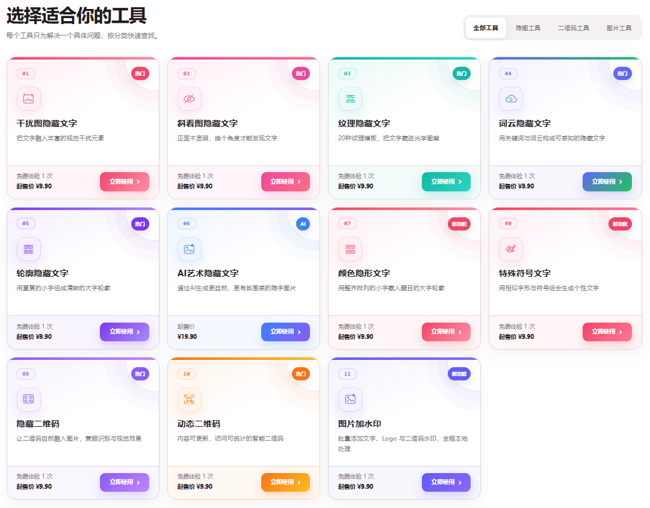Image resolution: width=650 pixels, height=508 pixels.
Task: Click the 轮廓隐藏文字 card icon
Action: pyautogui.click(x=29, y=249)
